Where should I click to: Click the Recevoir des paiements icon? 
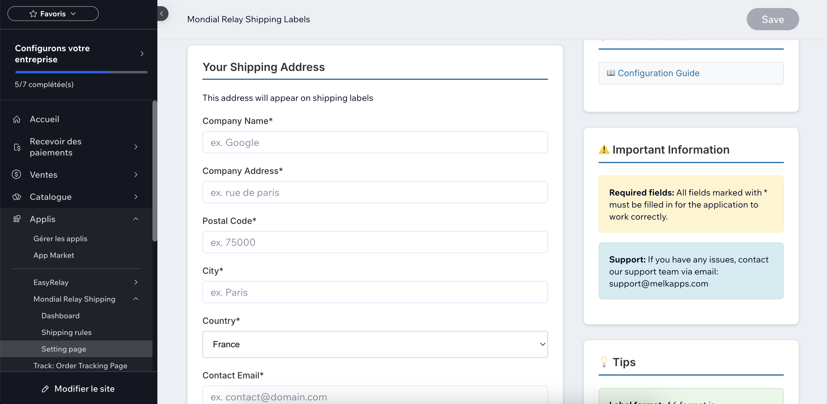pyautogui.click(x=17, y=147)
